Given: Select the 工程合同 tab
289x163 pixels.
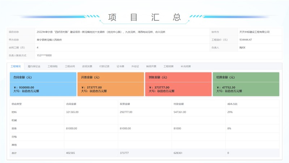Looking at the screenshot, I should click(70, 66).
